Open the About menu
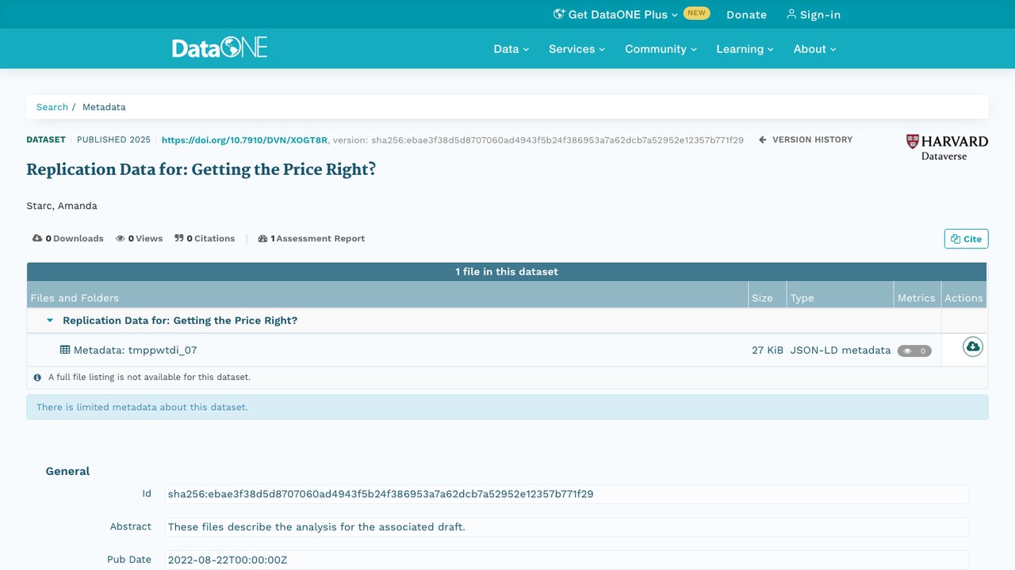 [x=815, y=49]
